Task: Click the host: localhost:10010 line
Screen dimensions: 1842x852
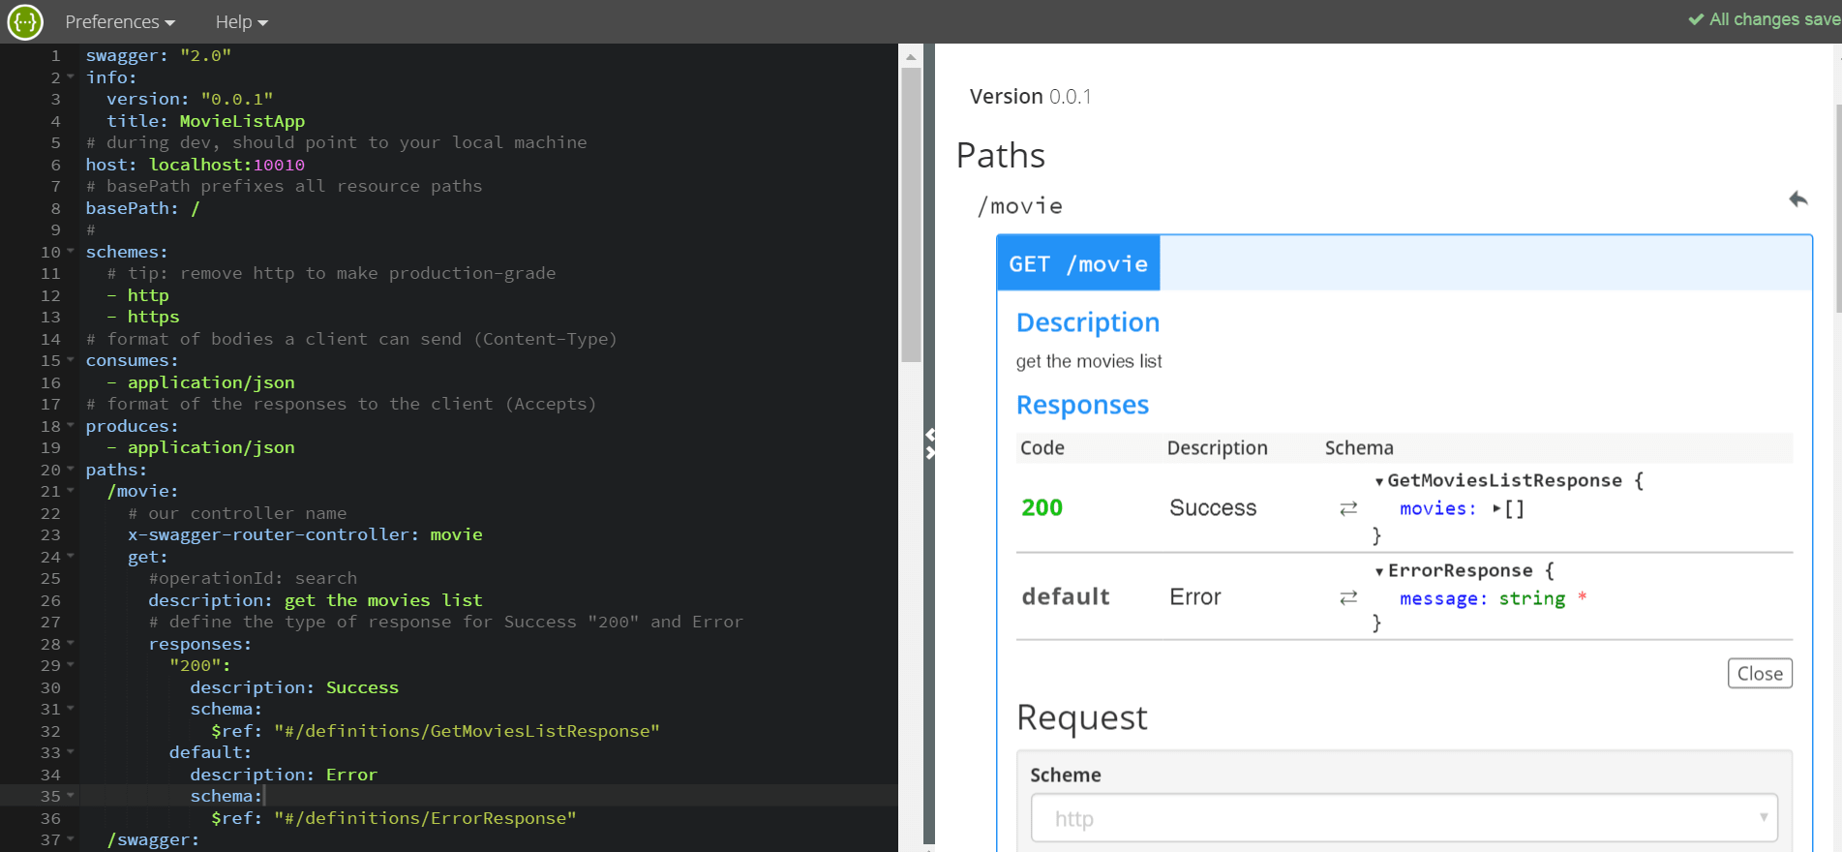Action: [196, 165]
